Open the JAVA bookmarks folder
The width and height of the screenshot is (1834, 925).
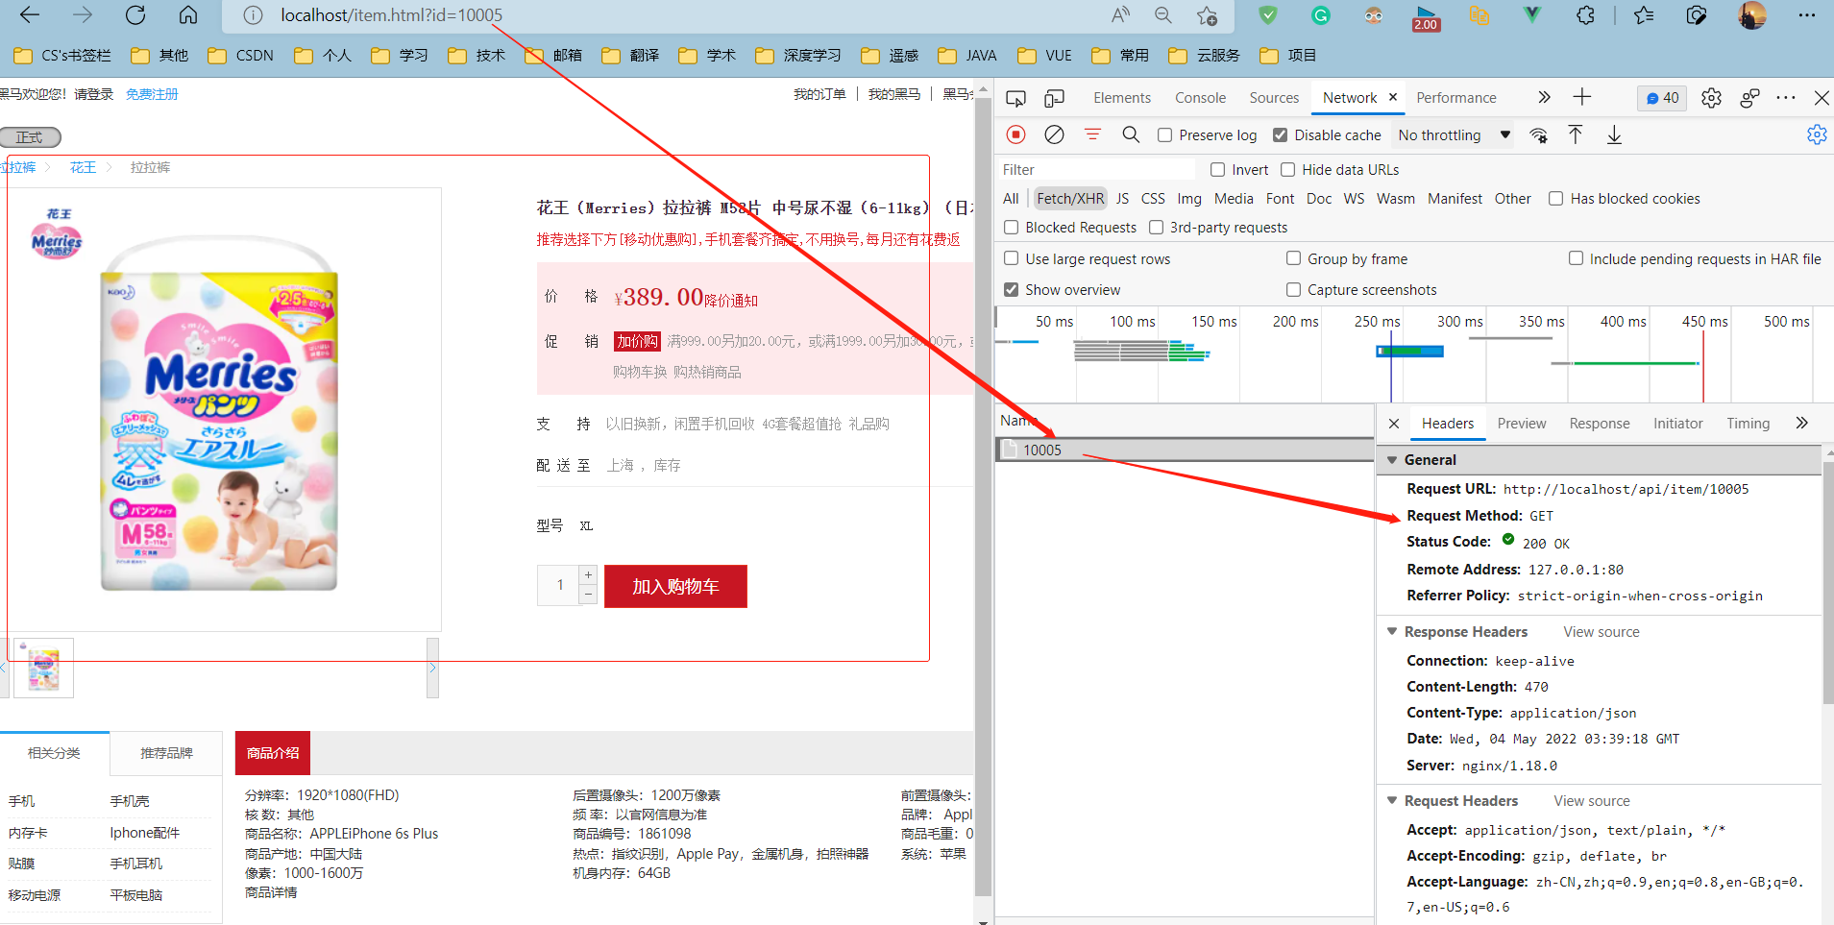pyautogui.click(x=967, y=56)
